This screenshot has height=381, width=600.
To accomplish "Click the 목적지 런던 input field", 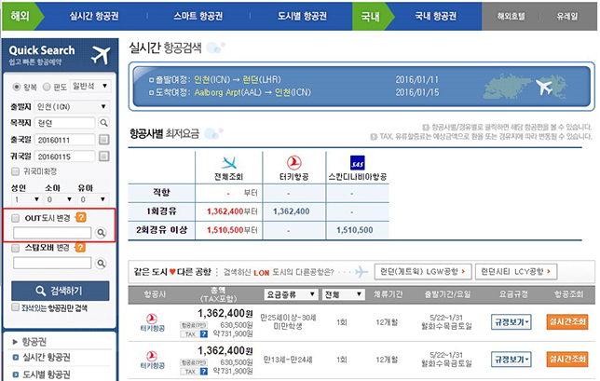I will tap(64, 123).
